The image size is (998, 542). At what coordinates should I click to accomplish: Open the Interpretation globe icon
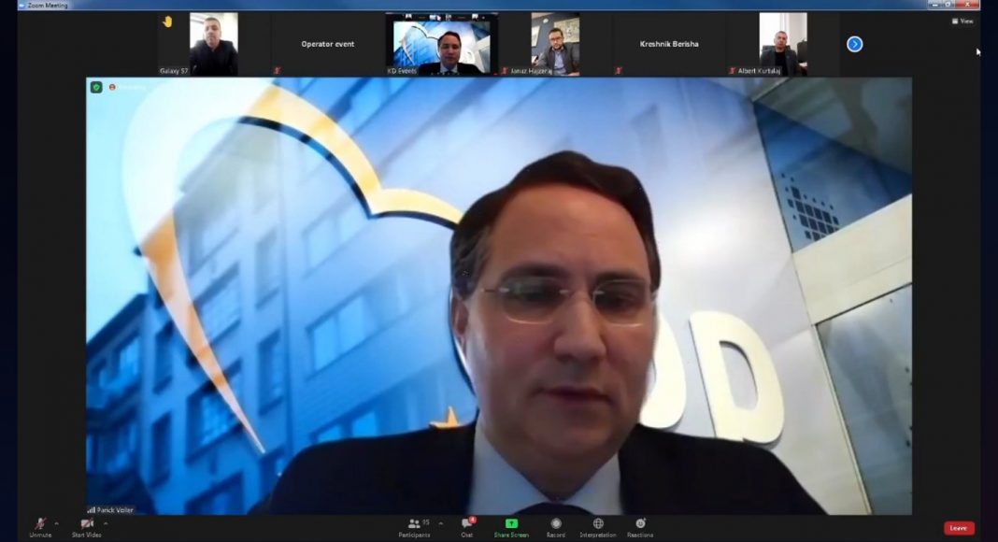click(598, 524)
